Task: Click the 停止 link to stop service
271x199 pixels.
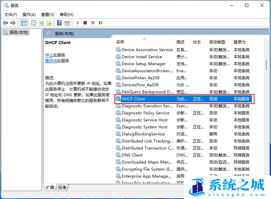Action: coord(49,55)
